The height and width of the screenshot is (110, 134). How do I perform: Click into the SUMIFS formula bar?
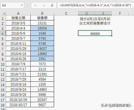pyautogui.click(x=95, y=5)
